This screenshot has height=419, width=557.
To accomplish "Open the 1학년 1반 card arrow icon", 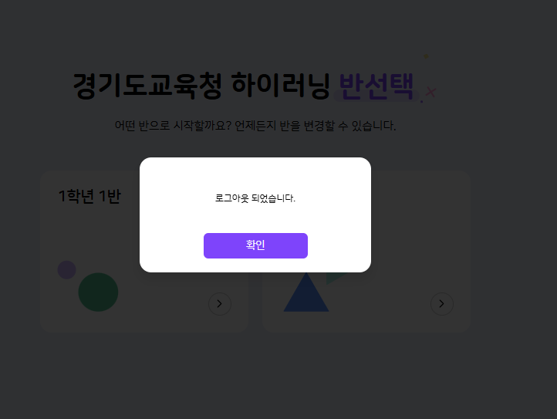I will click(x=220, y=304).
